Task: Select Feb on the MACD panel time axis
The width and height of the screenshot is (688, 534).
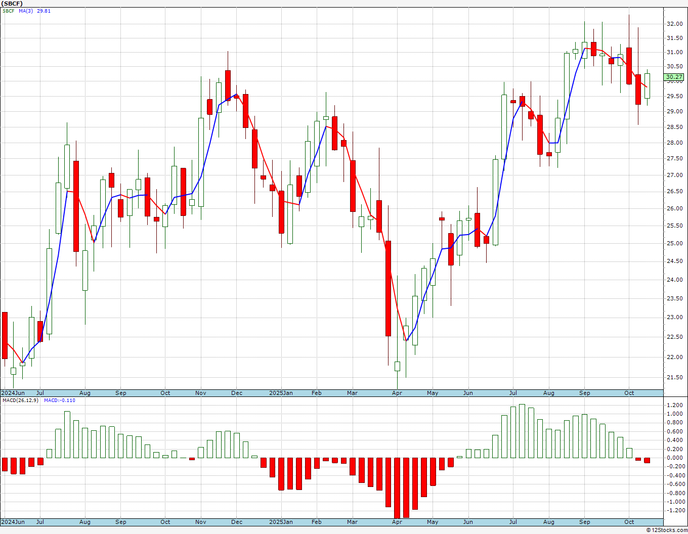Action: [317, 522]
